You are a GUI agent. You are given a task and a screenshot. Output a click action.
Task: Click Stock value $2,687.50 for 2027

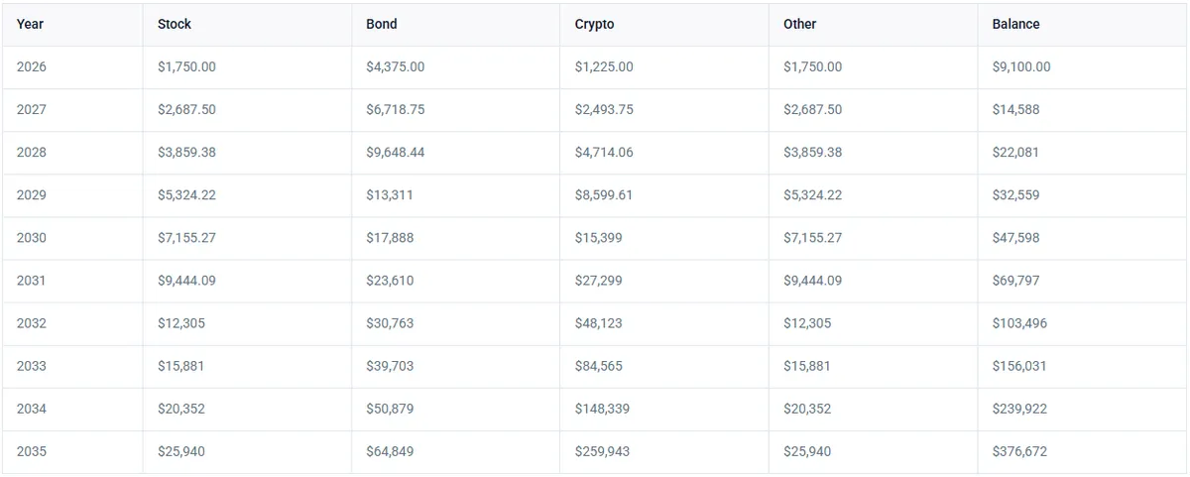[x=186, y=109]
